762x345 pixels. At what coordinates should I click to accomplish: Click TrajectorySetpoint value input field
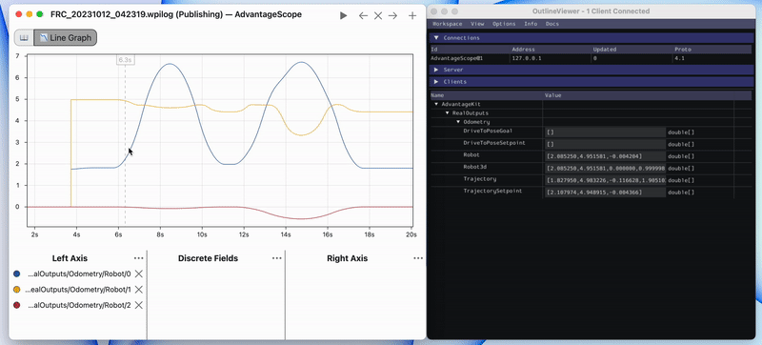point(605,193)
